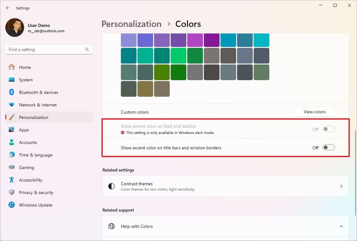The width and height of the screenshot is (357, 241).
Task: Select the Network & internet wifi icon
Action: click(x=12, y=105)
